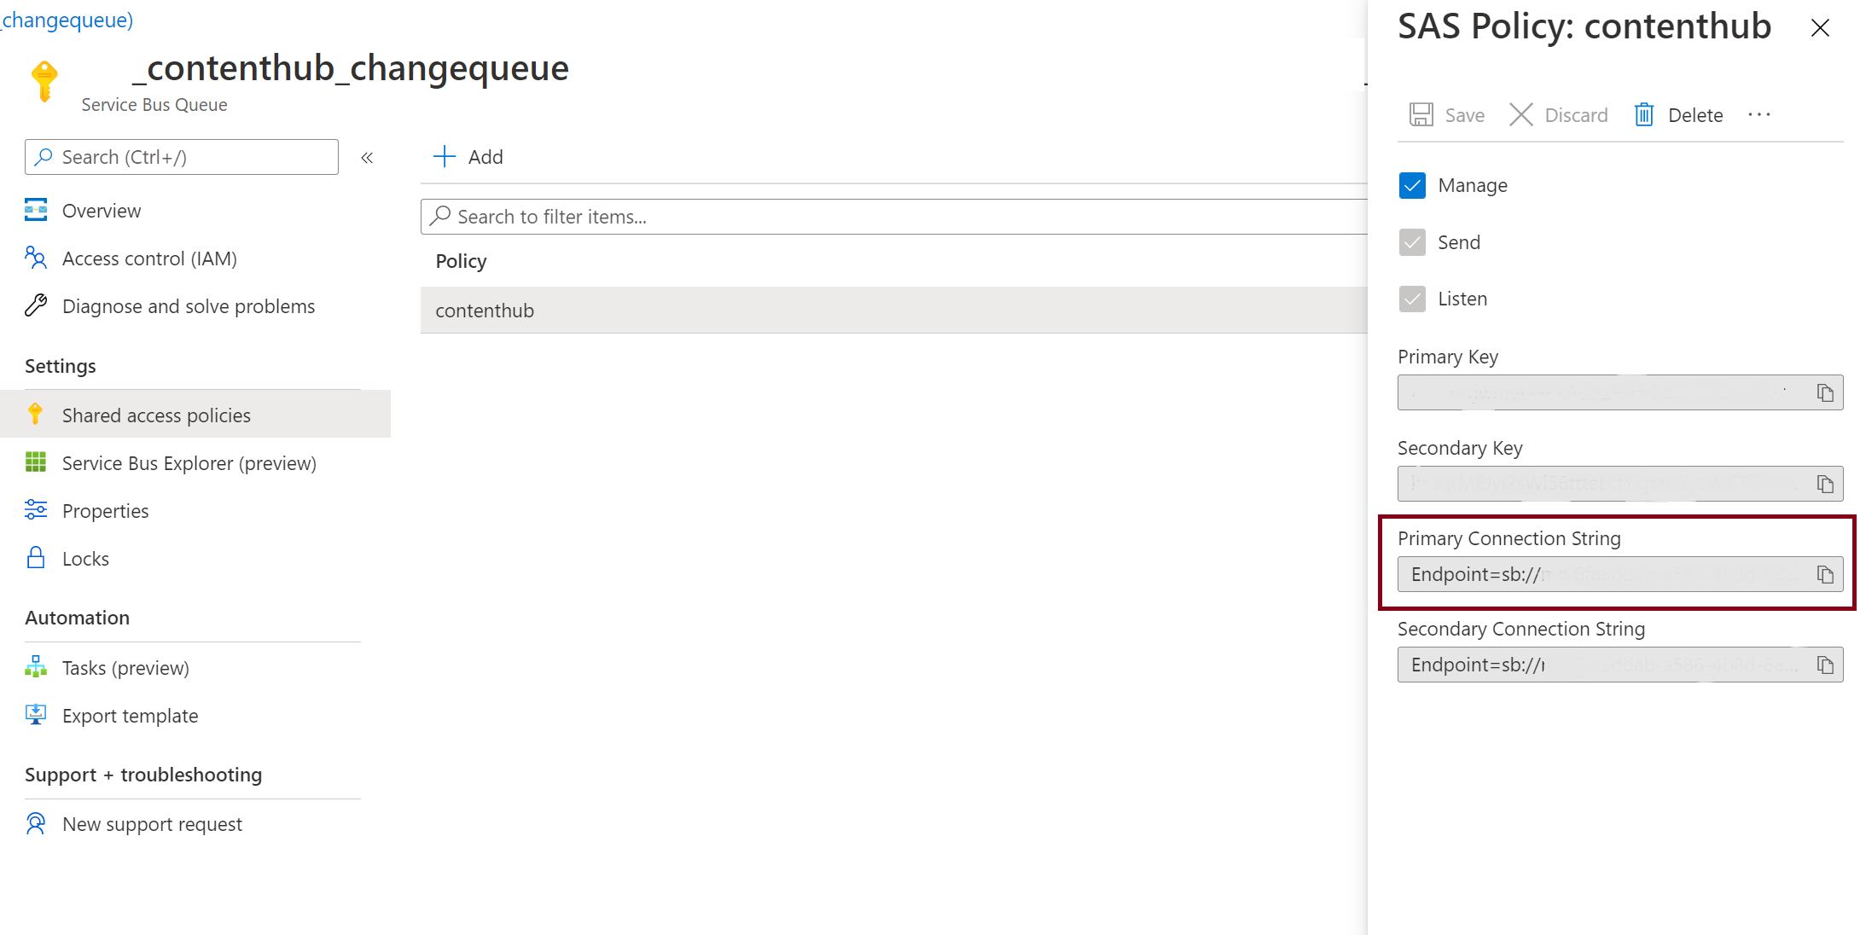The width and height of the screenshot is (1866, 935).
Task: Open New support request
Action: point(152,824)
